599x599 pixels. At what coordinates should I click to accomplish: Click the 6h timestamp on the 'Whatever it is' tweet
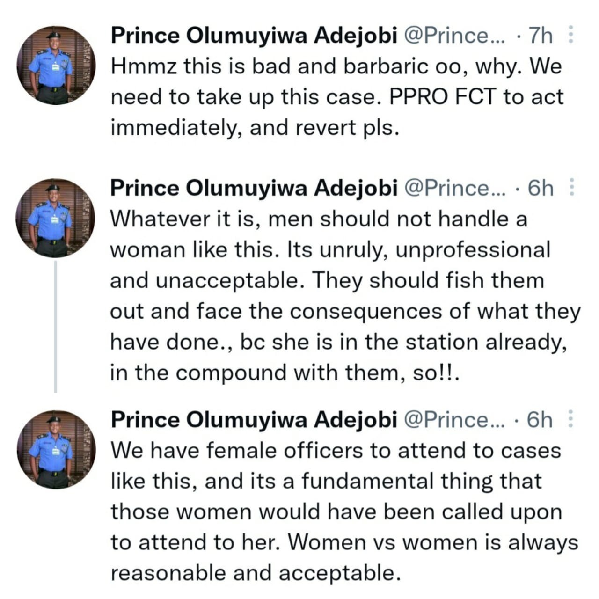click(x=540, y=189)
